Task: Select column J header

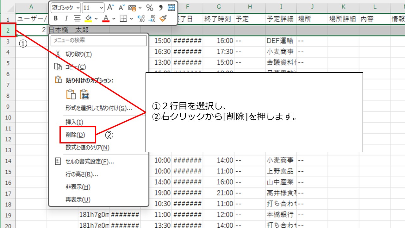Action: coord(312,7)
